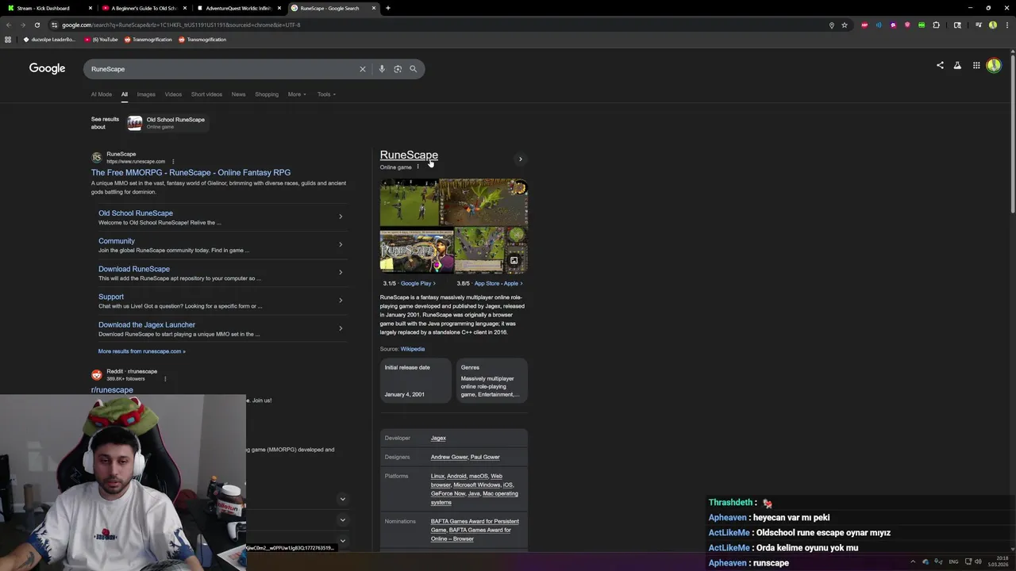Open the App Store - Apple rating link
This screenshot has width=1016, height=571.
pos(497,283)
